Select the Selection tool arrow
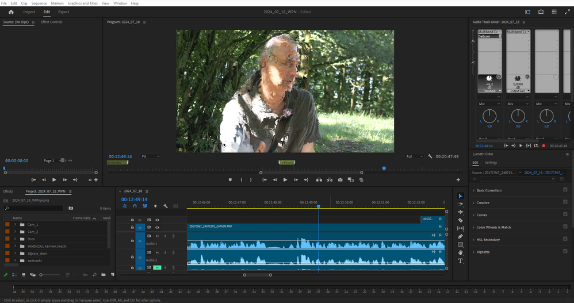 pos(461,196)
